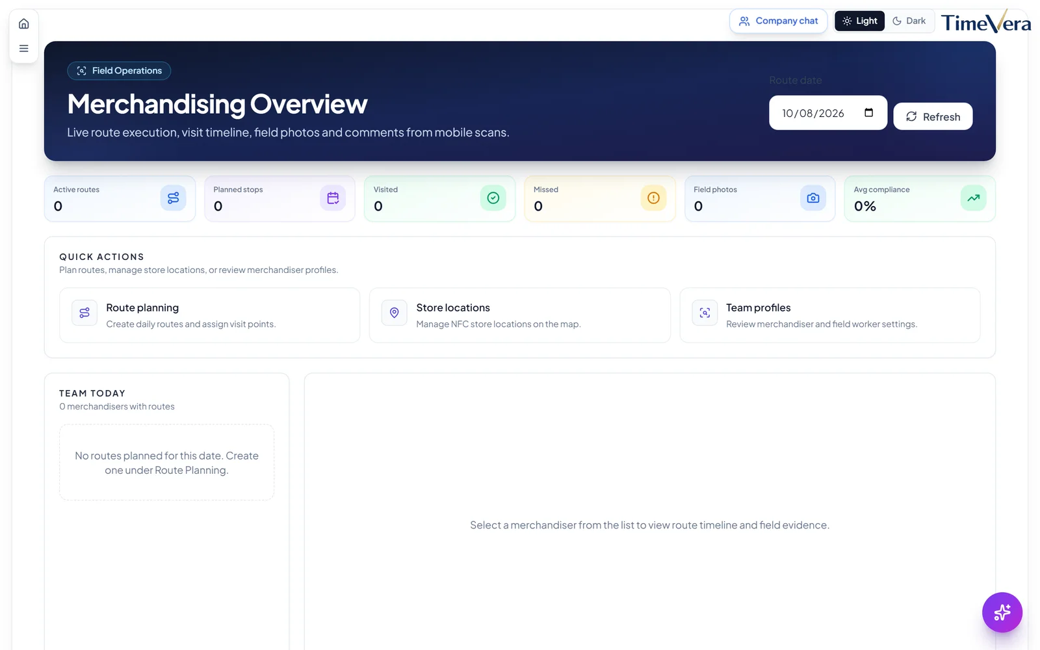Click the Visited checkmark icon
Viewport: 1040px width, 650px height.
click(493, 198)
